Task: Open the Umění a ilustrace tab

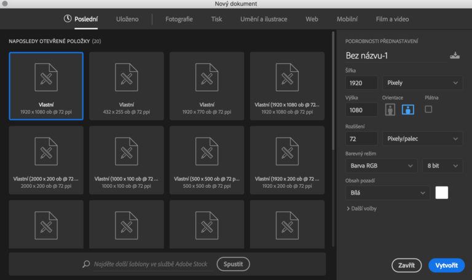Action: coord(264,19)
